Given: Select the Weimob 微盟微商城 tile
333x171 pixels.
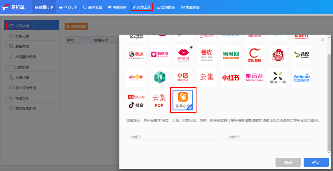Looking at the screenshot, I should 301,78.
